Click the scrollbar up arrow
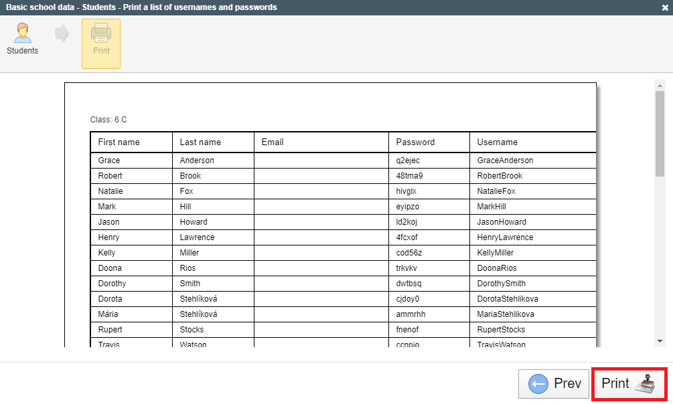Viewport: 673px width, 404px height. click(660, 86)
